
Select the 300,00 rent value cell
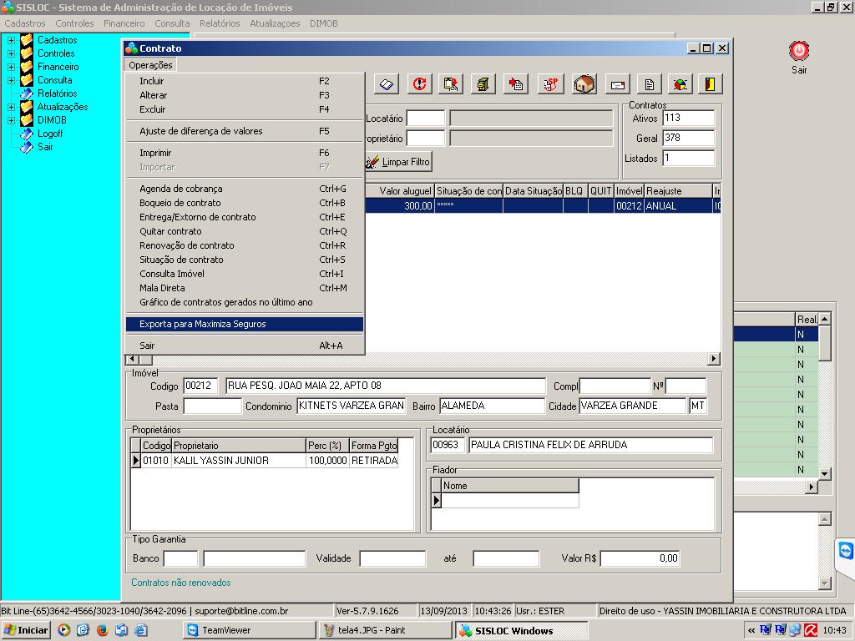pos(400,206)
